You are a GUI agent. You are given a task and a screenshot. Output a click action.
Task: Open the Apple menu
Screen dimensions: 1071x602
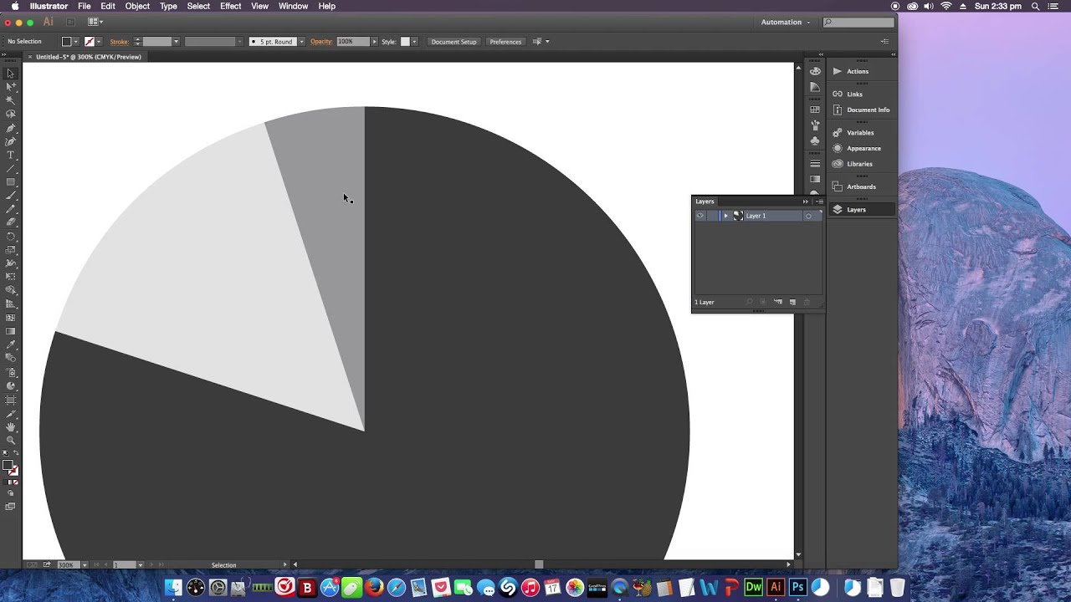click(15, 6)
